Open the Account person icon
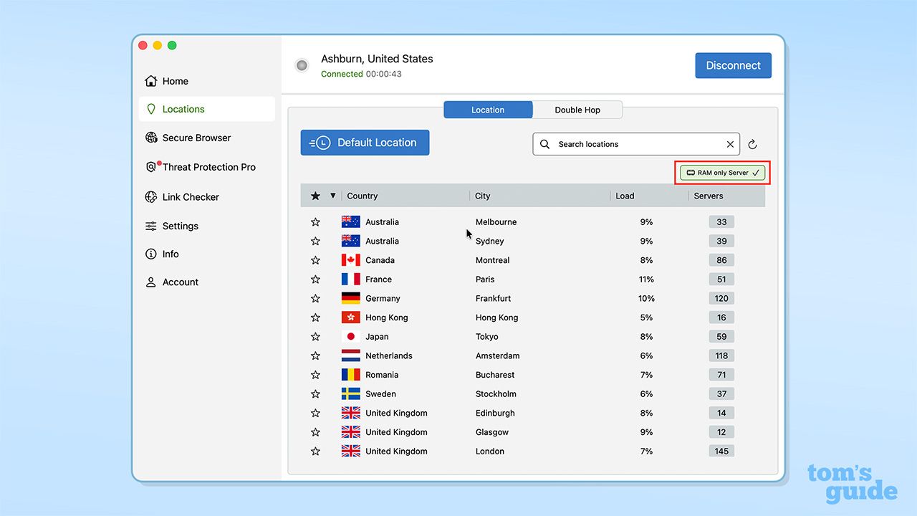Image resolution: width=917 pixels, height=516 pixels. (151, 282)
